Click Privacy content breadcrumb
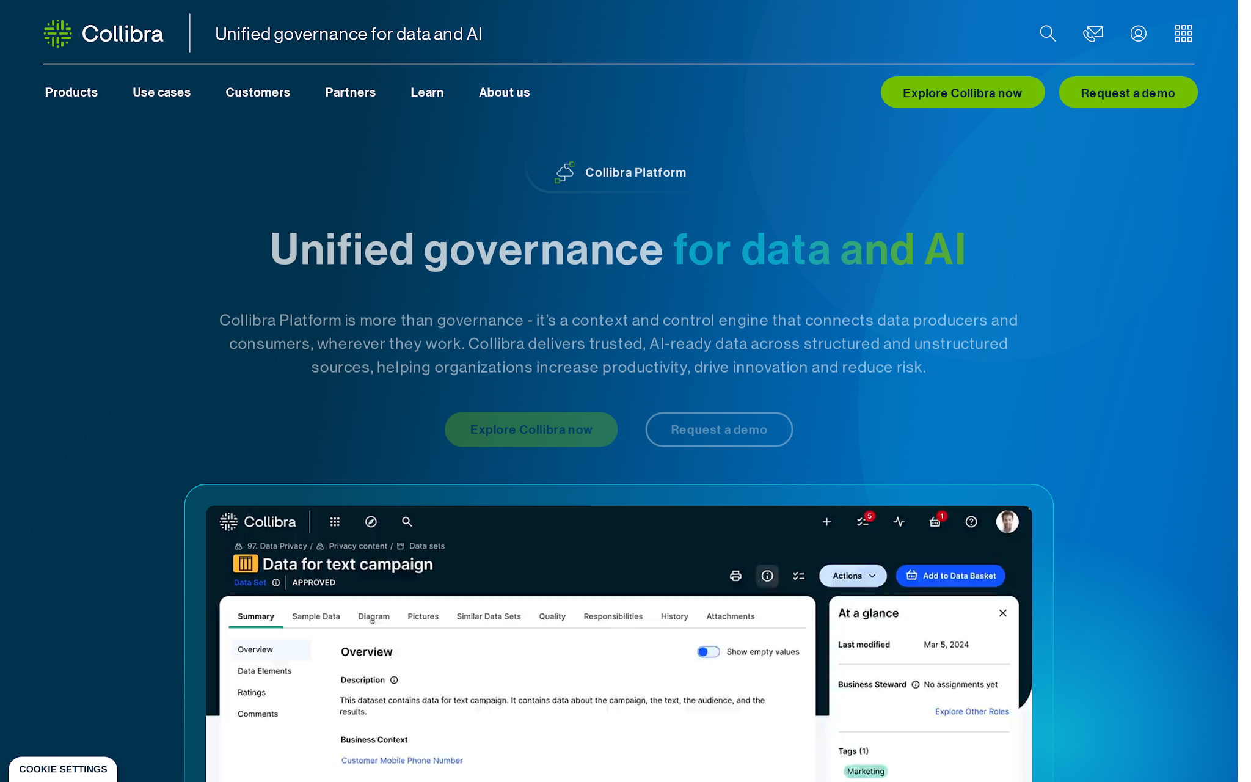The height and width of the screenshot is (782, 1251). [x=358, y=546]
